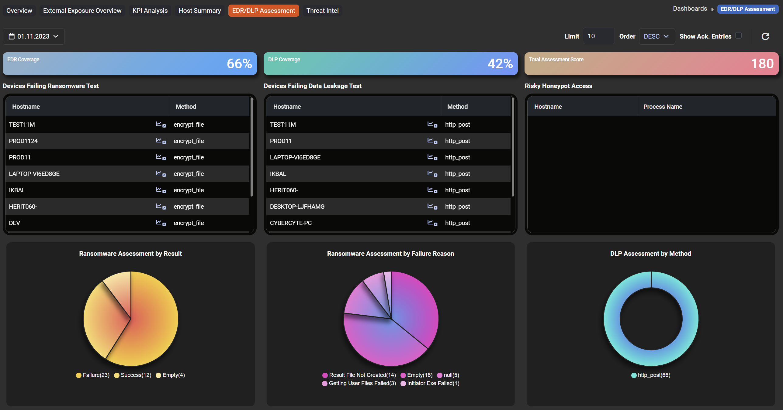Switch to the KPI Analysis tab
The height and width of the screenshot is (410, 783).
tap(150, 11)
